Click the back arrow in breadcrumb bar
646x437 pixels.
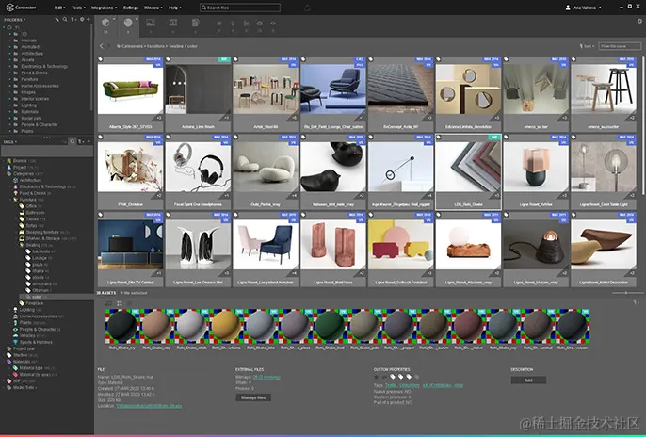click(102, 45)
